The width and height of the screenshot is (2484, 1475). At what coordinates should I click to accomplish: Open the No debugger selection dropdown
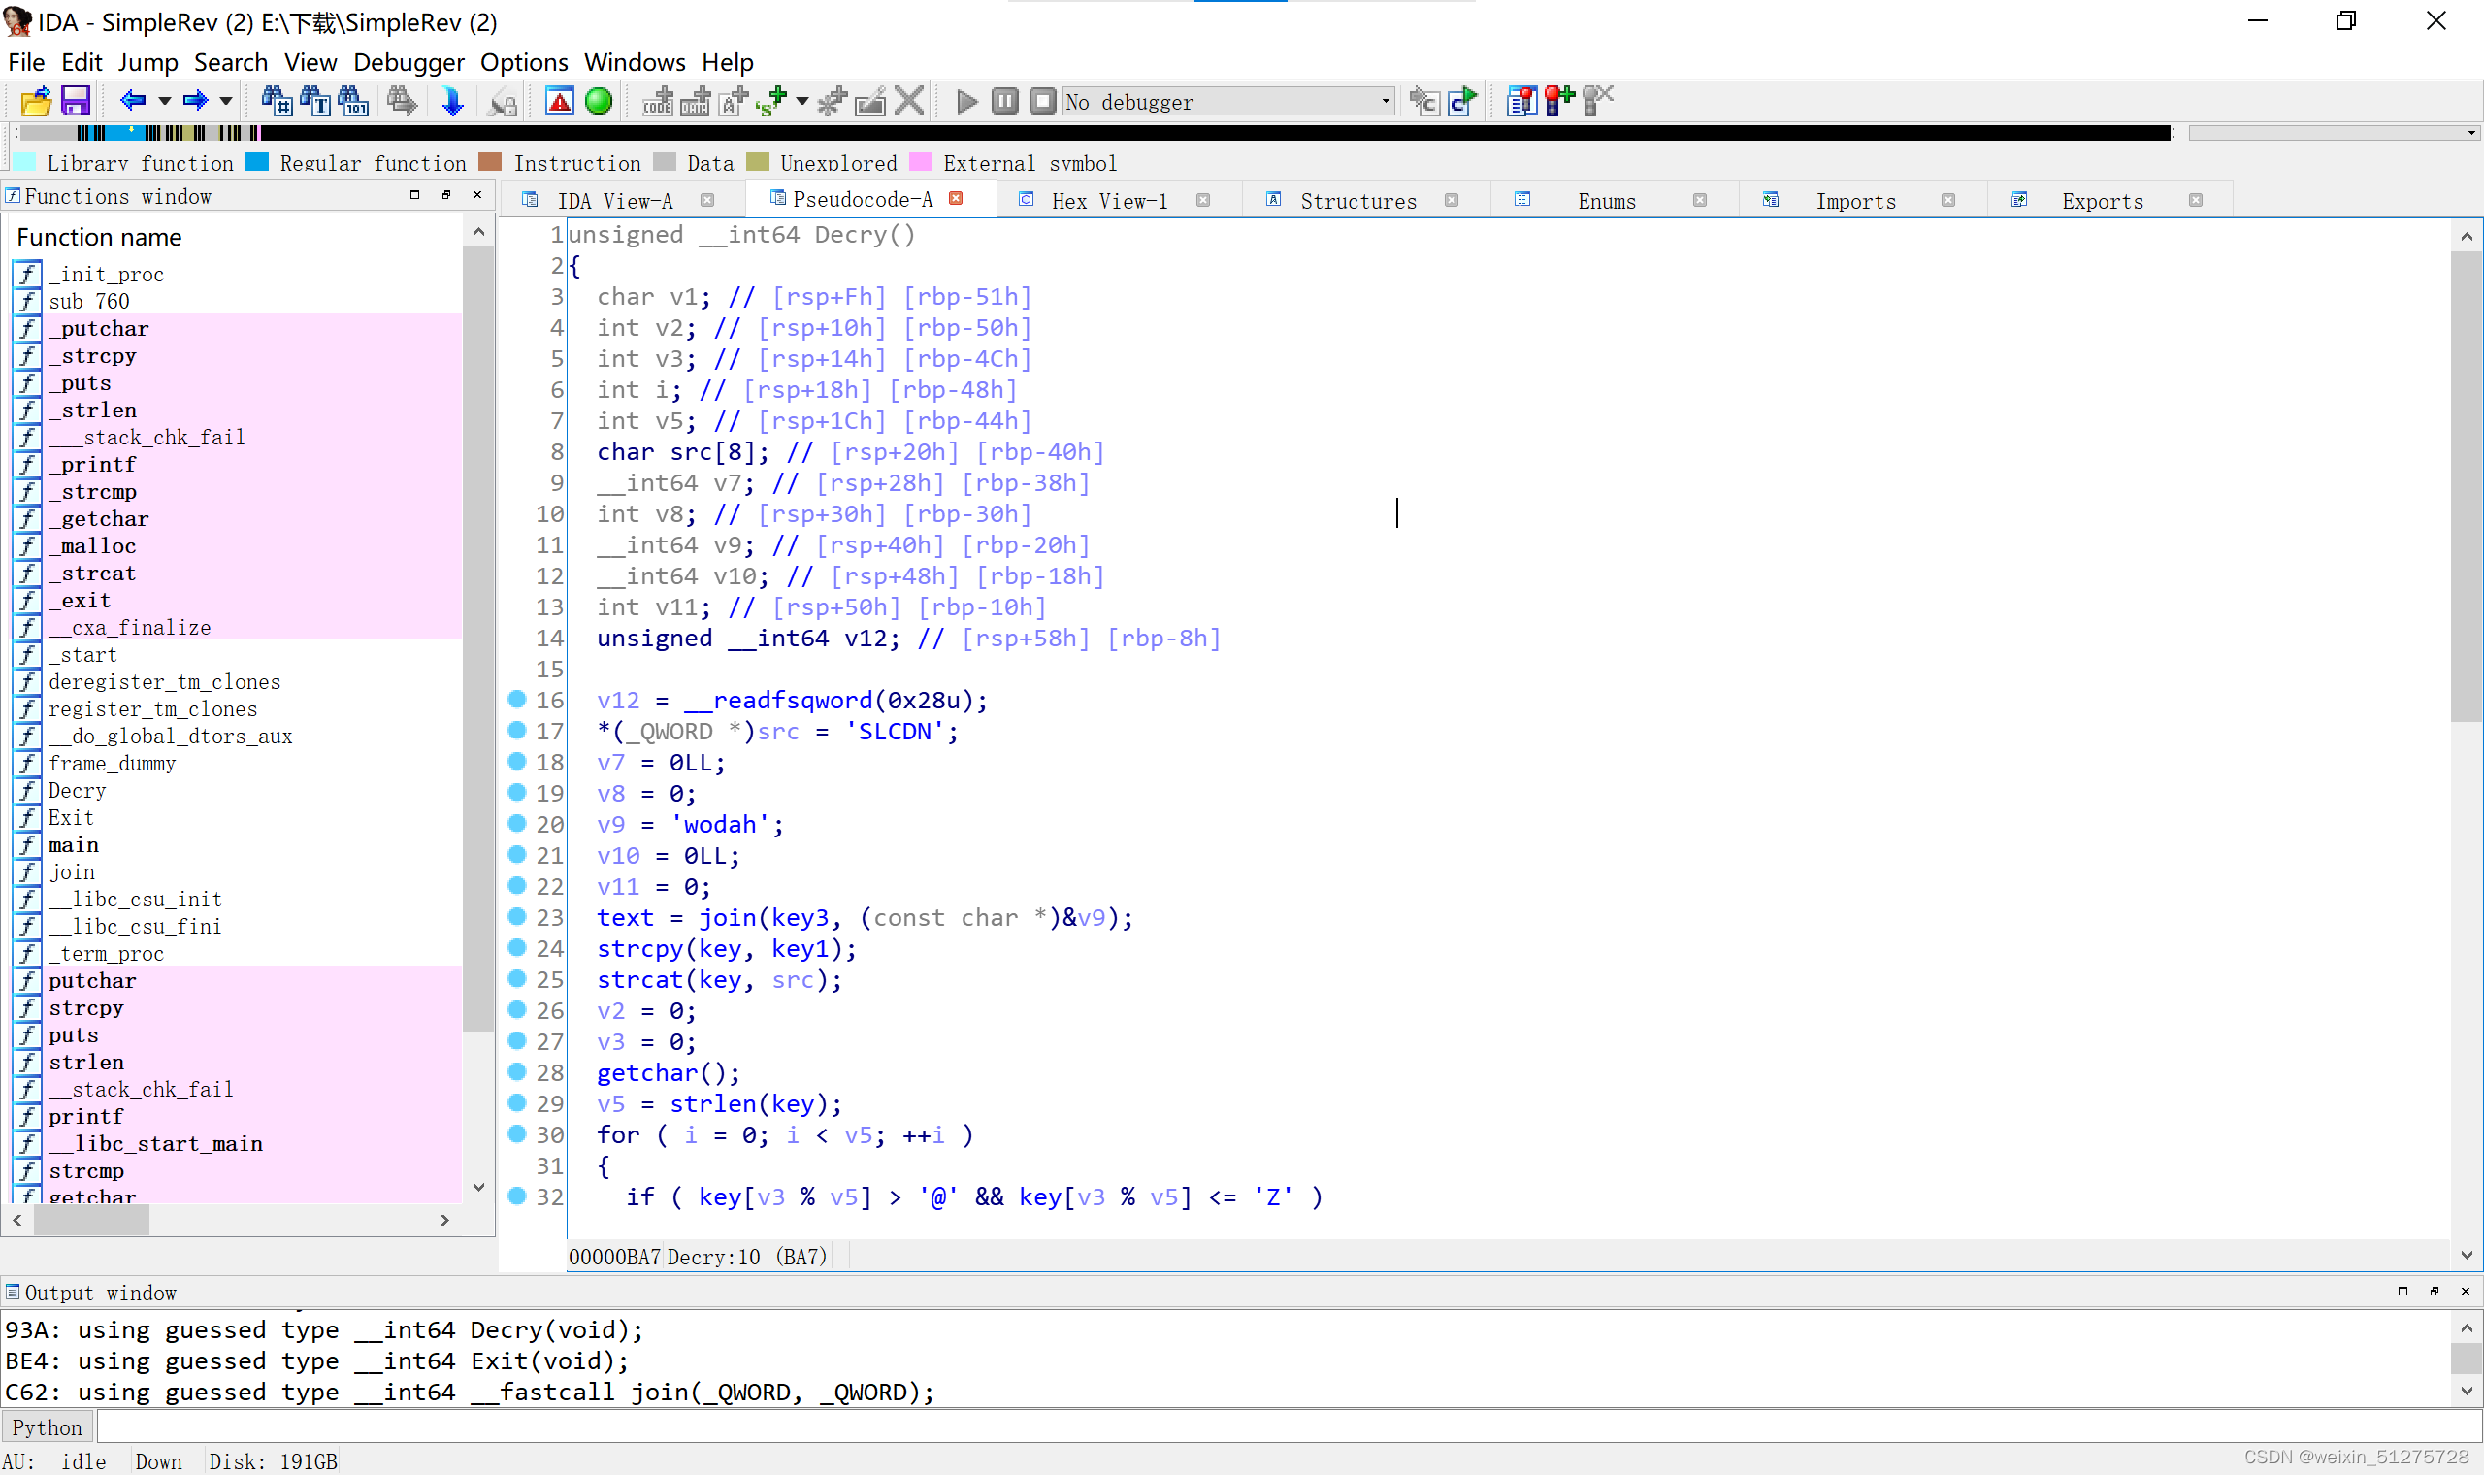pos(1228,101)
